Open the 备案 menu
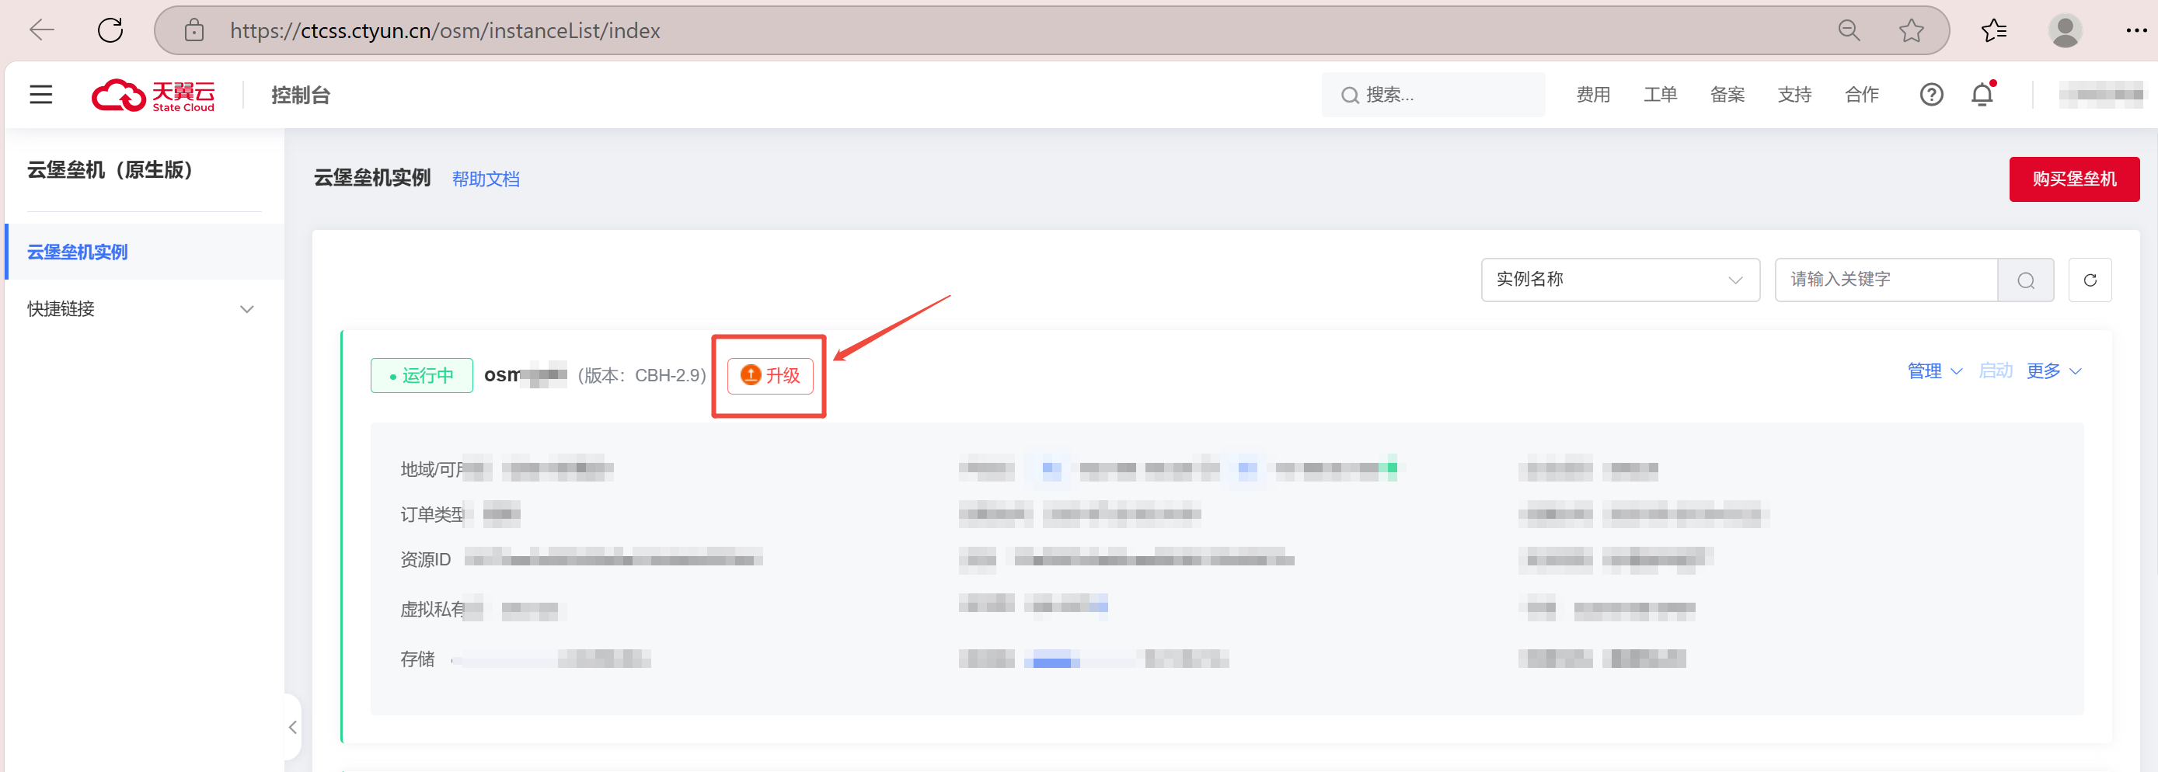Screen dimensions: 2158x772 tap(1727, 95)
